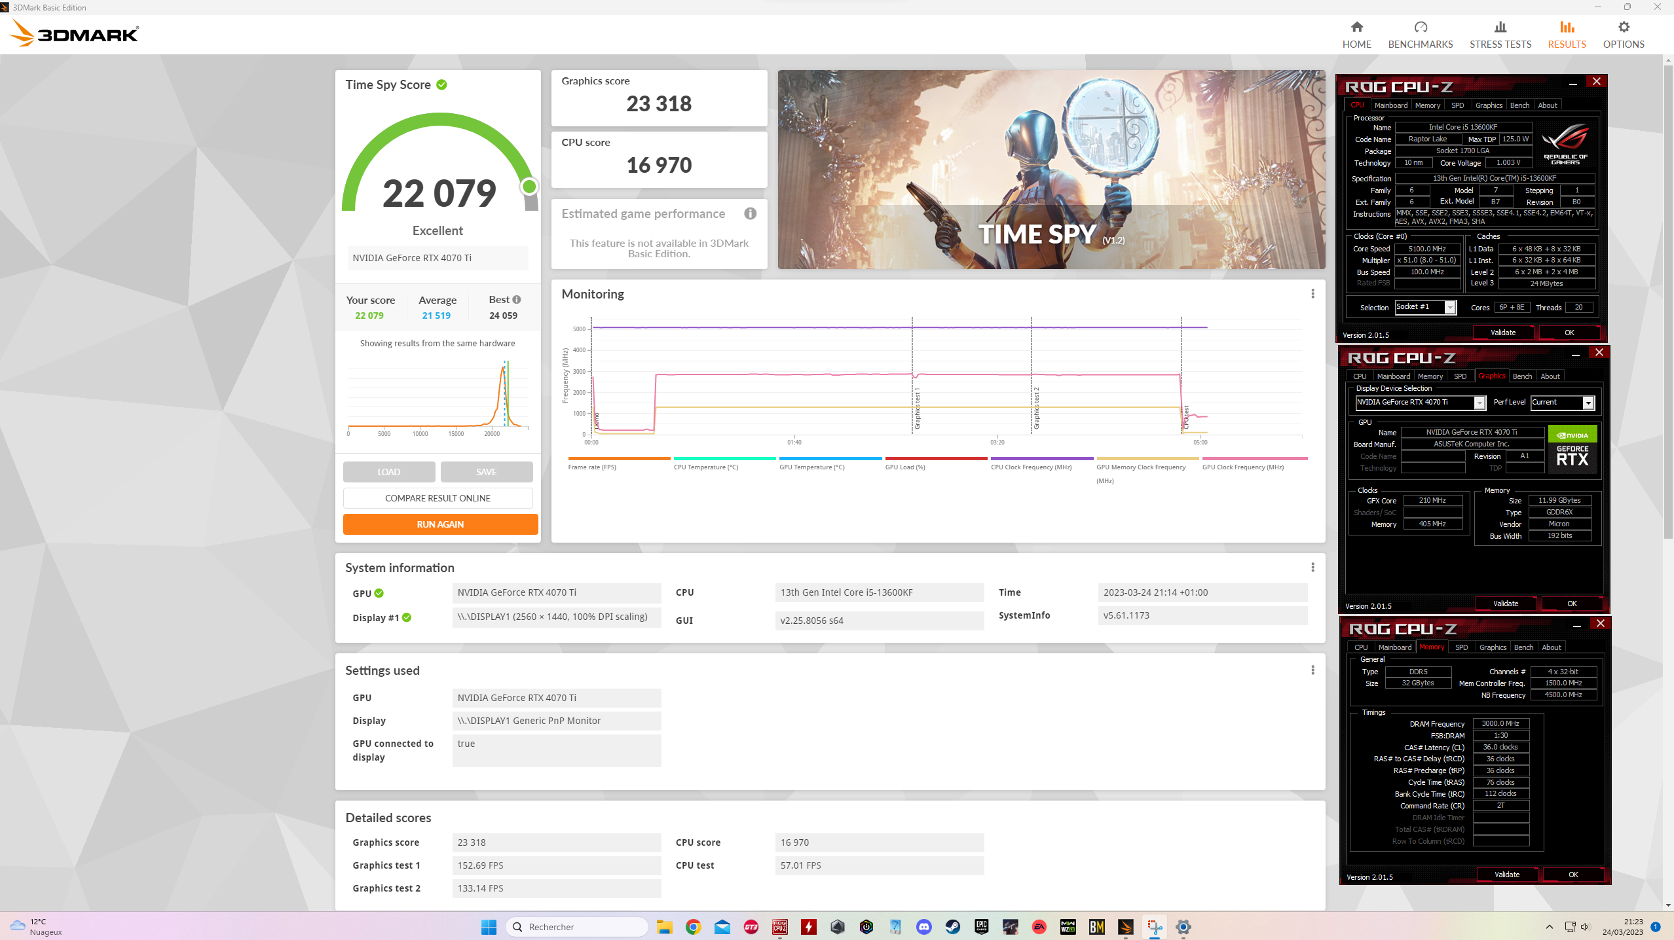Click Validate in the top CPU-Z window

pos(1503,333)
